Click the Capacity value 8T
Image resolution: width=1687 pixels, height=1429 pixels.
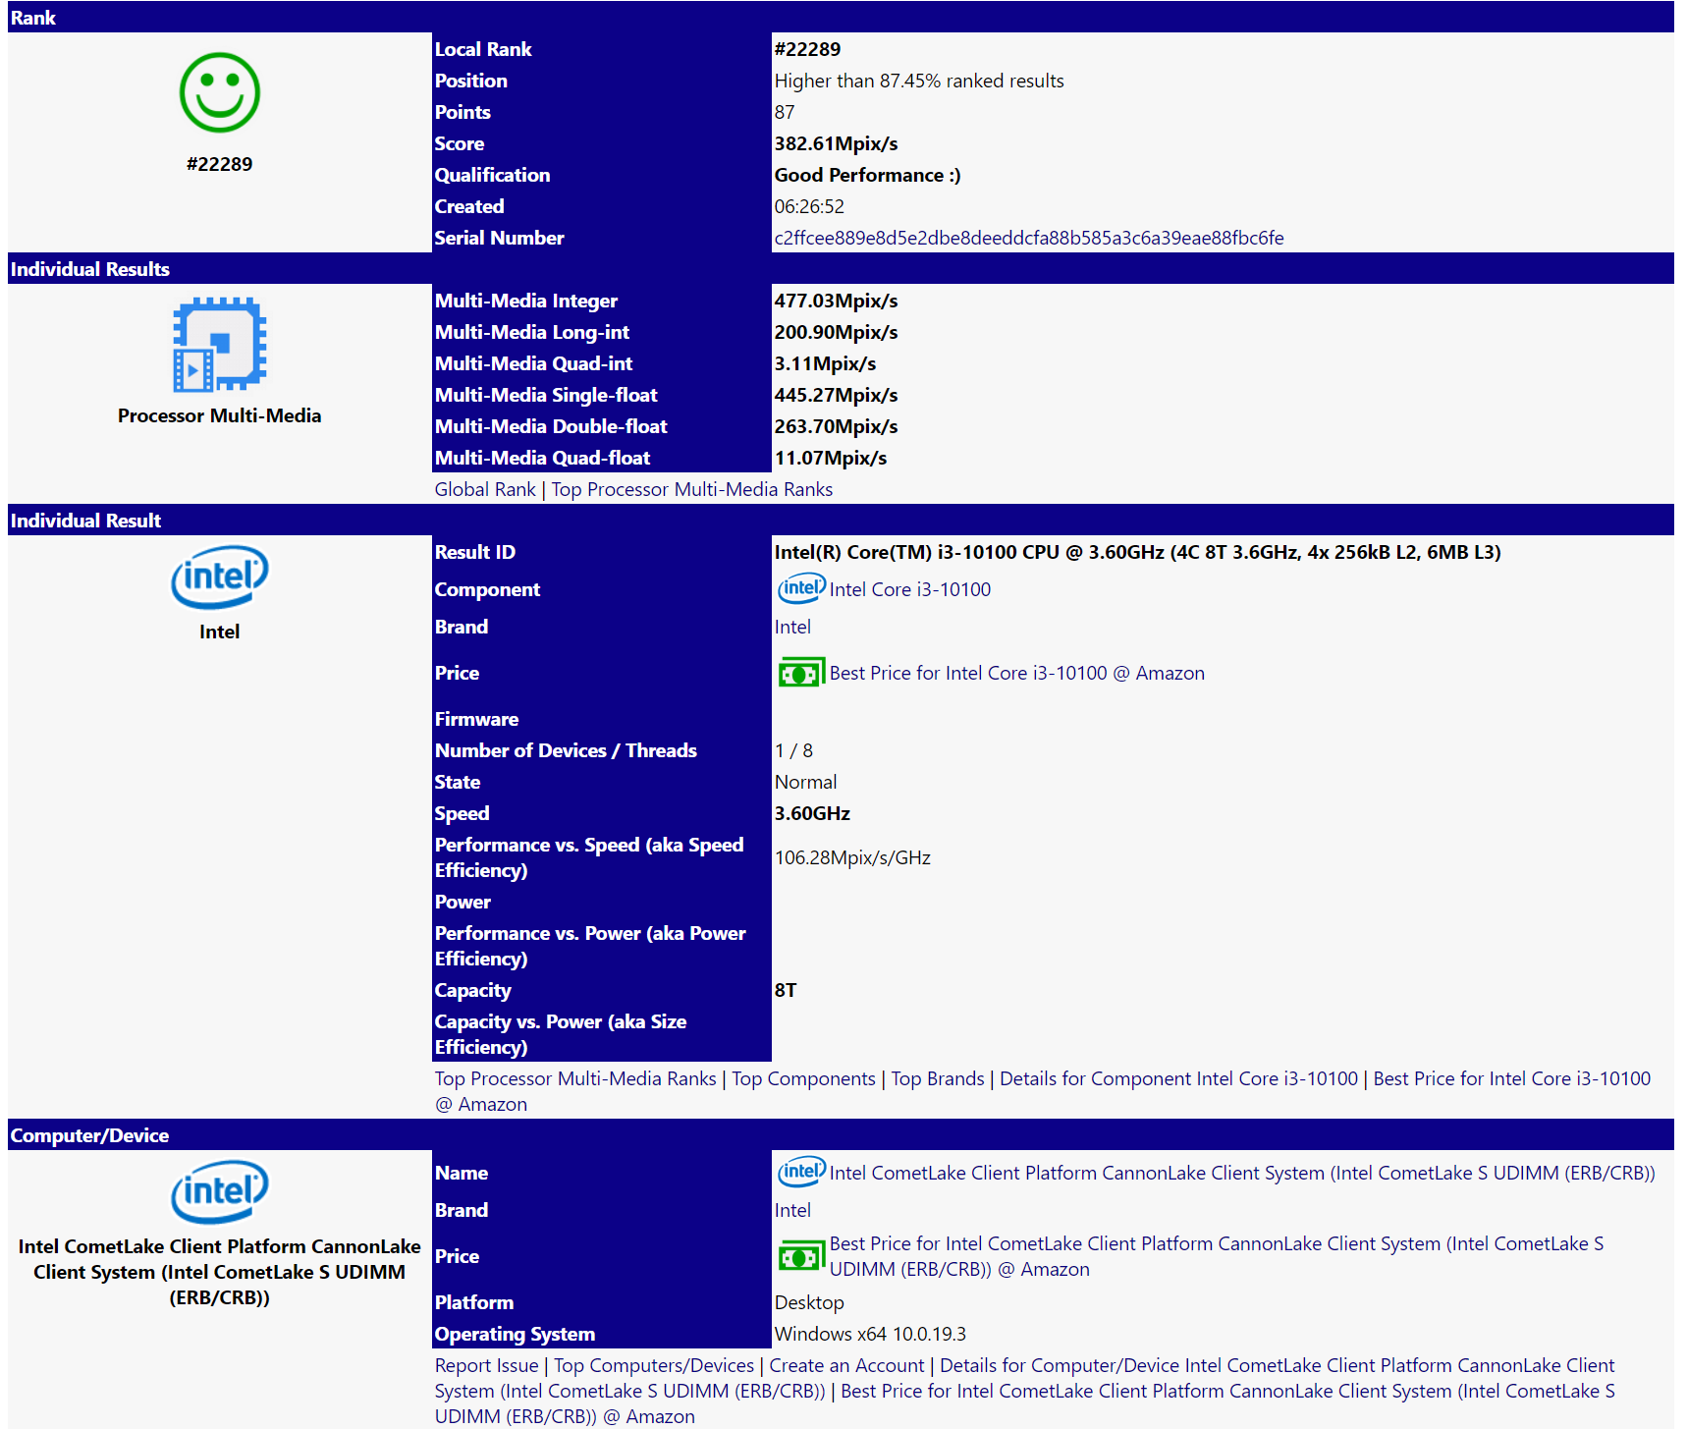pyautogui.click(x=786, y=990)
